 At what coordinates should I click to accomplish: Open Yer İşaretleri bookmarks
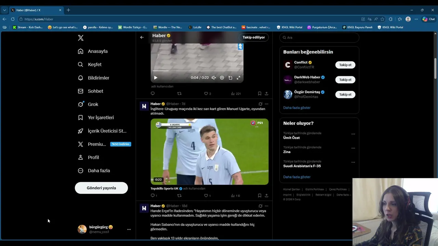click(x=96, y=118)
